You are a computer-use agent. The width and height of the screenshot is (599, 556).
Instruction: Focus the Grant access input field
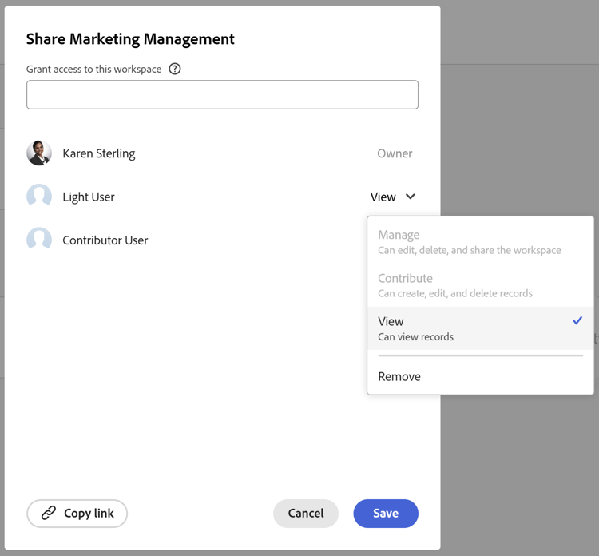pyautogui.click(x=222, y=95)
